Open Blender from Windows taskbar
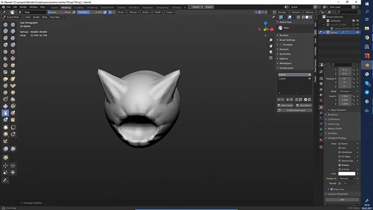 [x=367, y=65]
